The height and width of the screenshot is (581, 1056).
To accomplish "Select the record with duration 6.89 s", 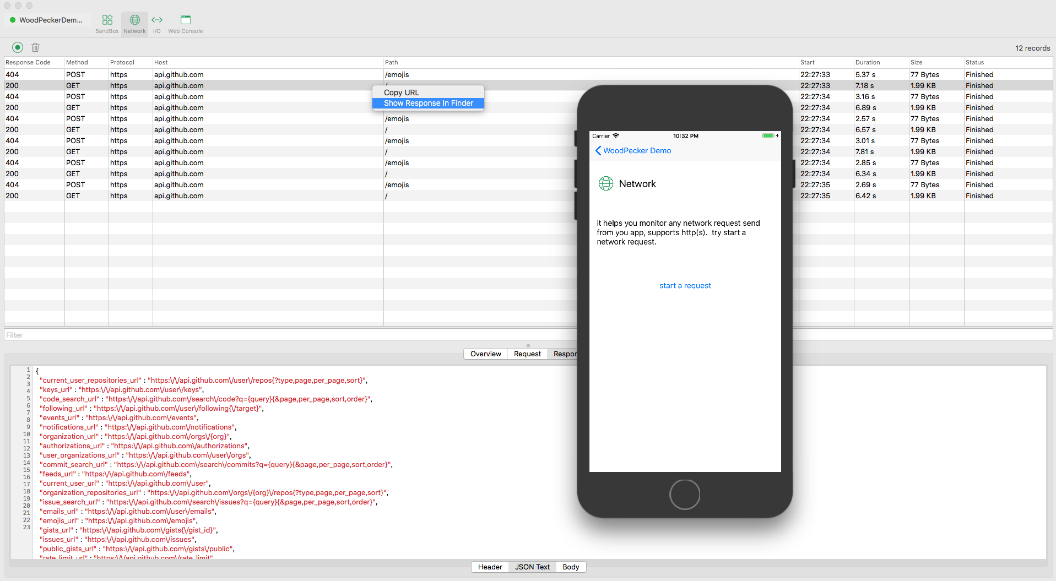I will 528,107.
